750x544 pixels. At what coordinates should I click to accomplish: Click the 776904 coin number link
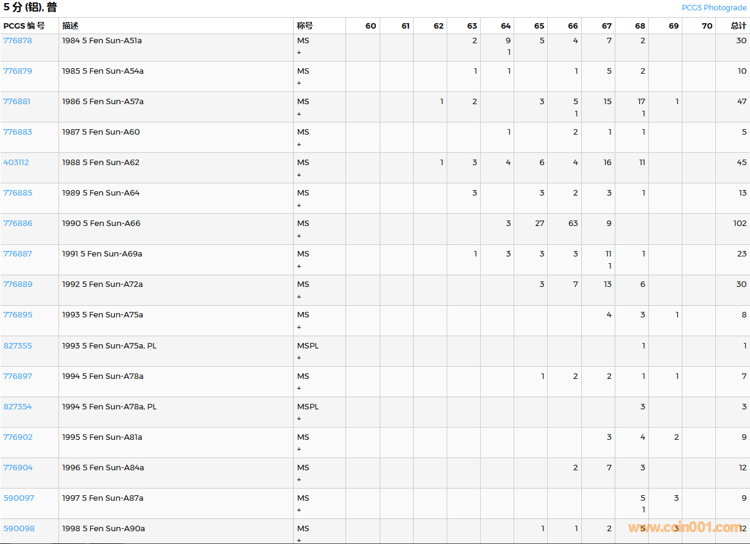tap(18, 468)
